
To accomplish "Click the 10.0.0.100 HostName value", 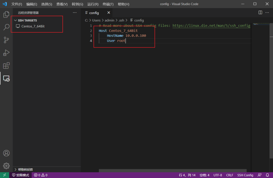I will (136, 36).
